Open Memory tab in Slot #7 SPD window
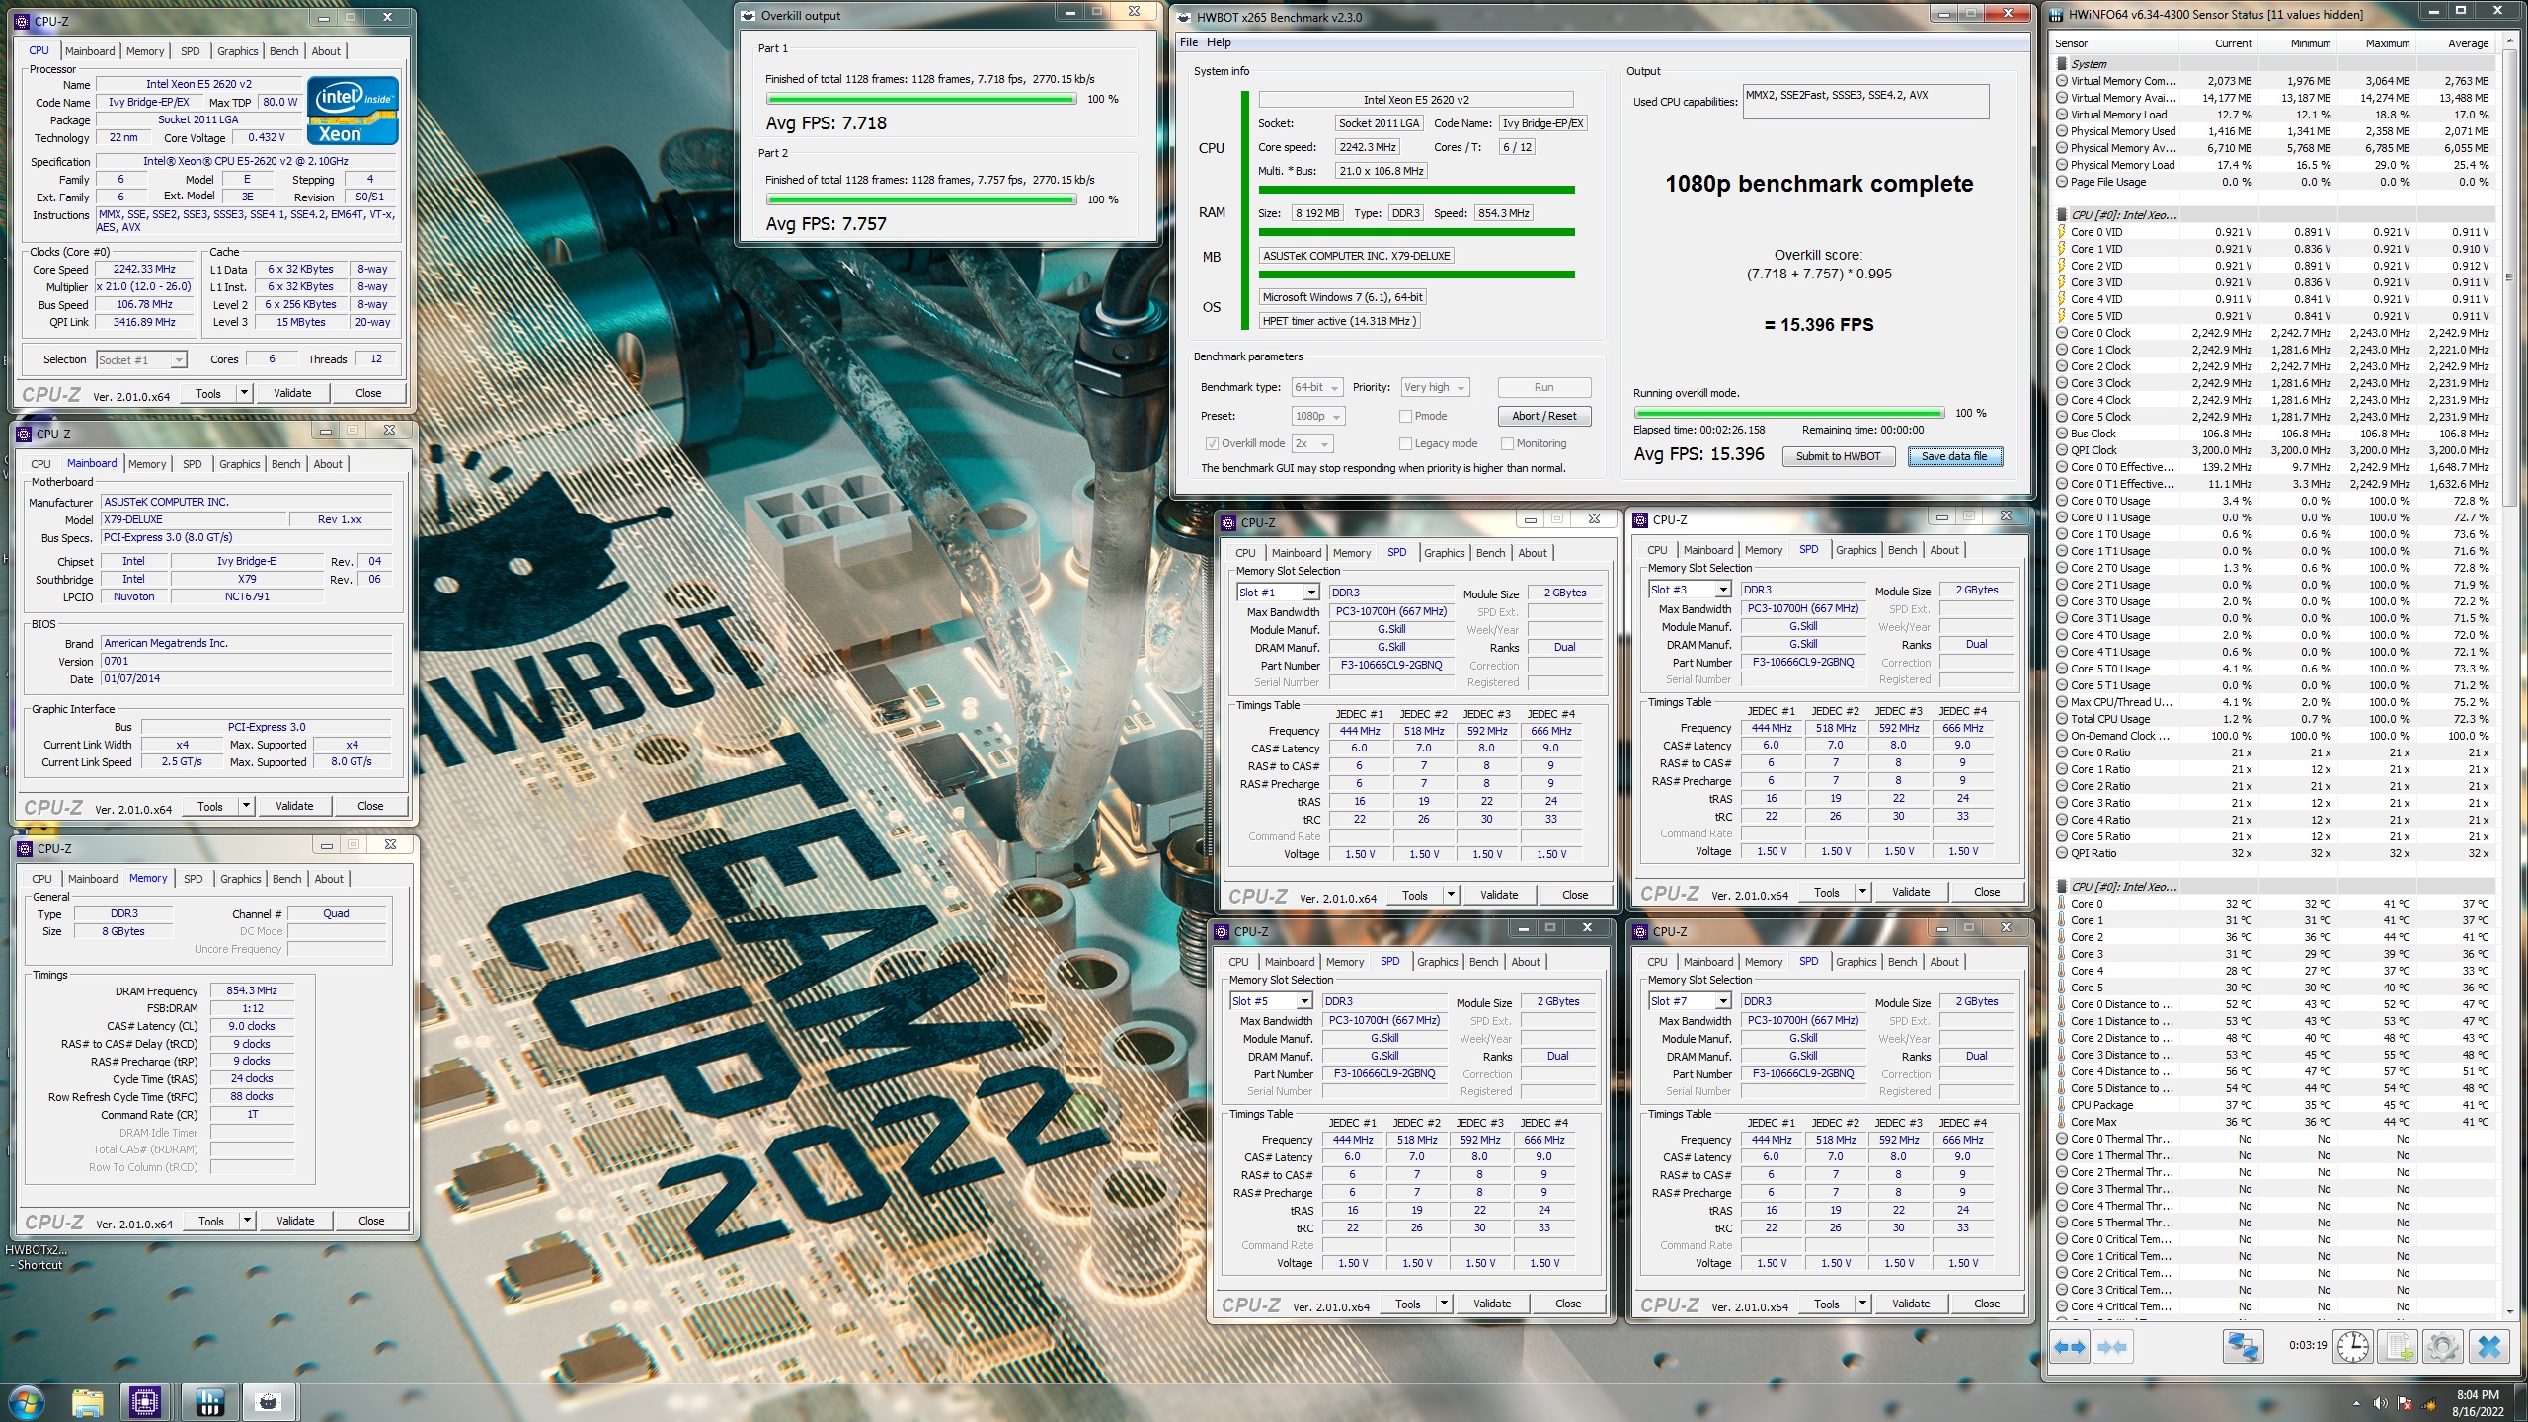 pyautogui.click(x=1763, y=962)
